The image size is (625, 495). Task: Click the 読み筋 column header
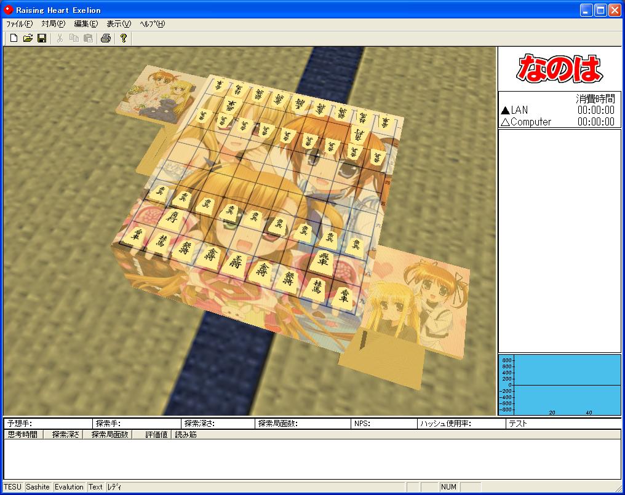pos(186,434)
